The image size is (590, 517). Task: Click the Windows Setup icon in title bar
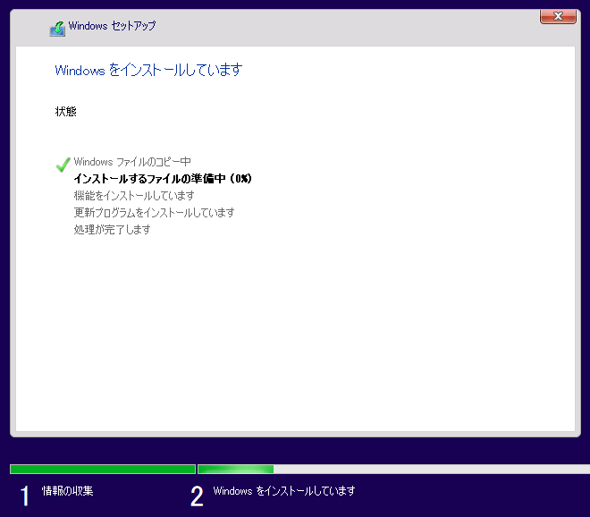(57, 29)
